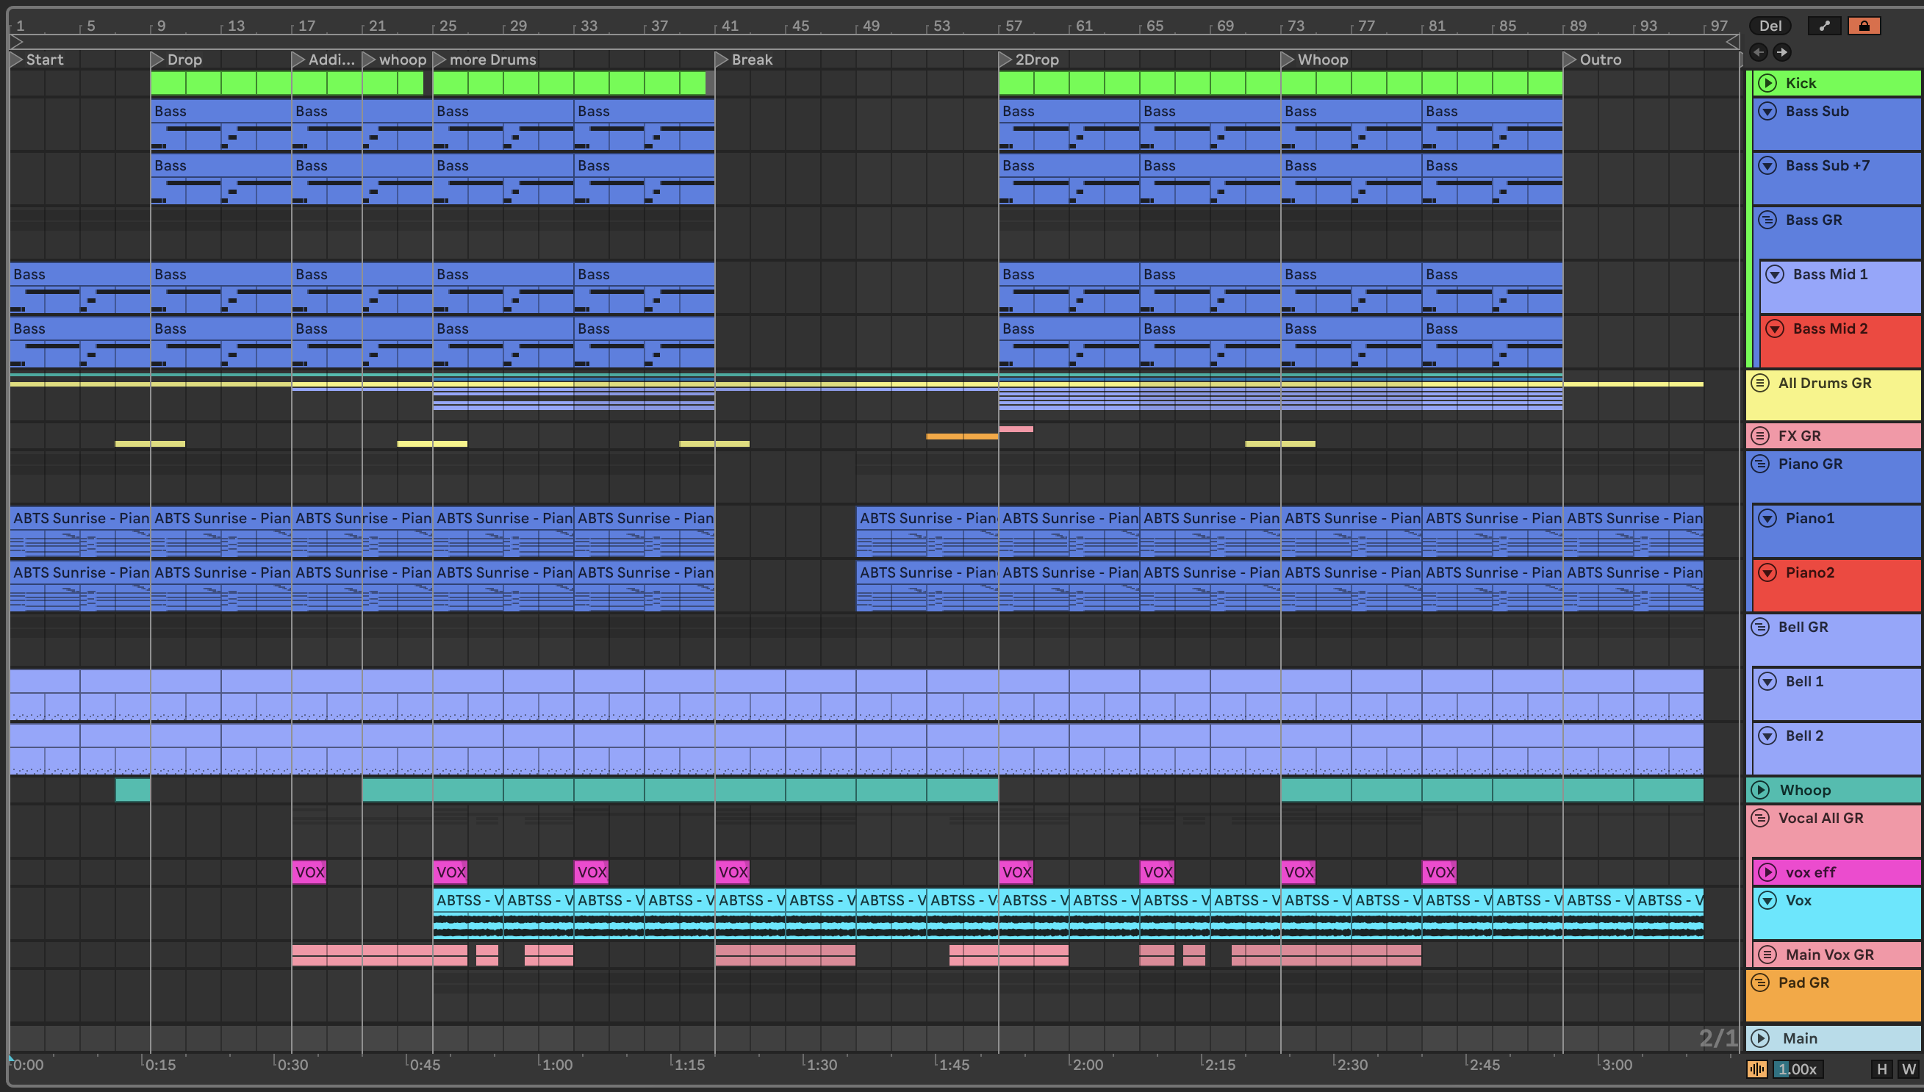Click the Del locator button
This screenshot has width=1924, height=1092.
click(1770, 26)
